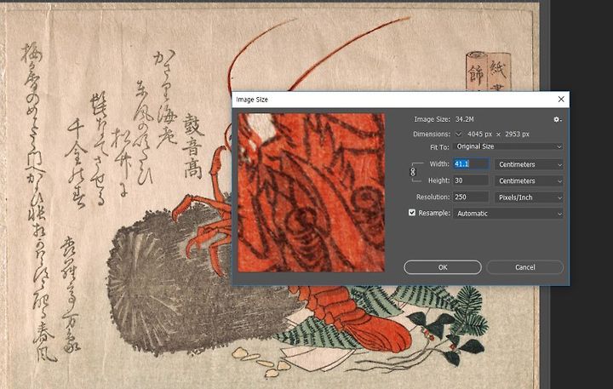Open the Resample Automatic method dropdown
Image resolution: width=613 pixels, height=389 pixels.
(x=507, y=214)
